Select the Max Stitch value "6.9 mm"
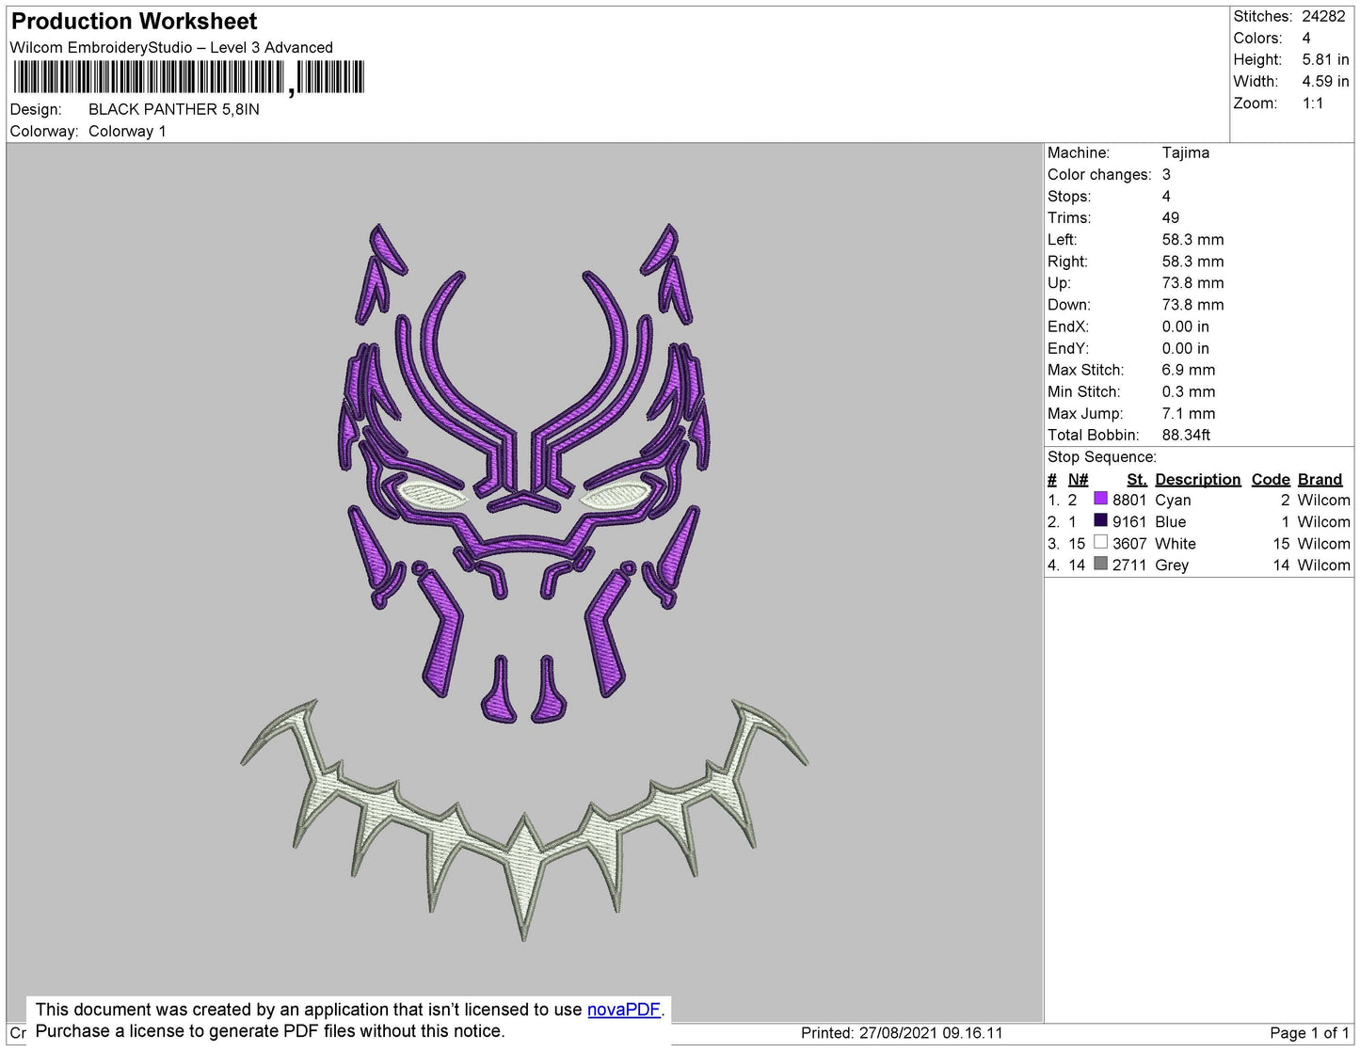The width and height of the screenshot is (1360, 1051). (x=1189, y=370)
